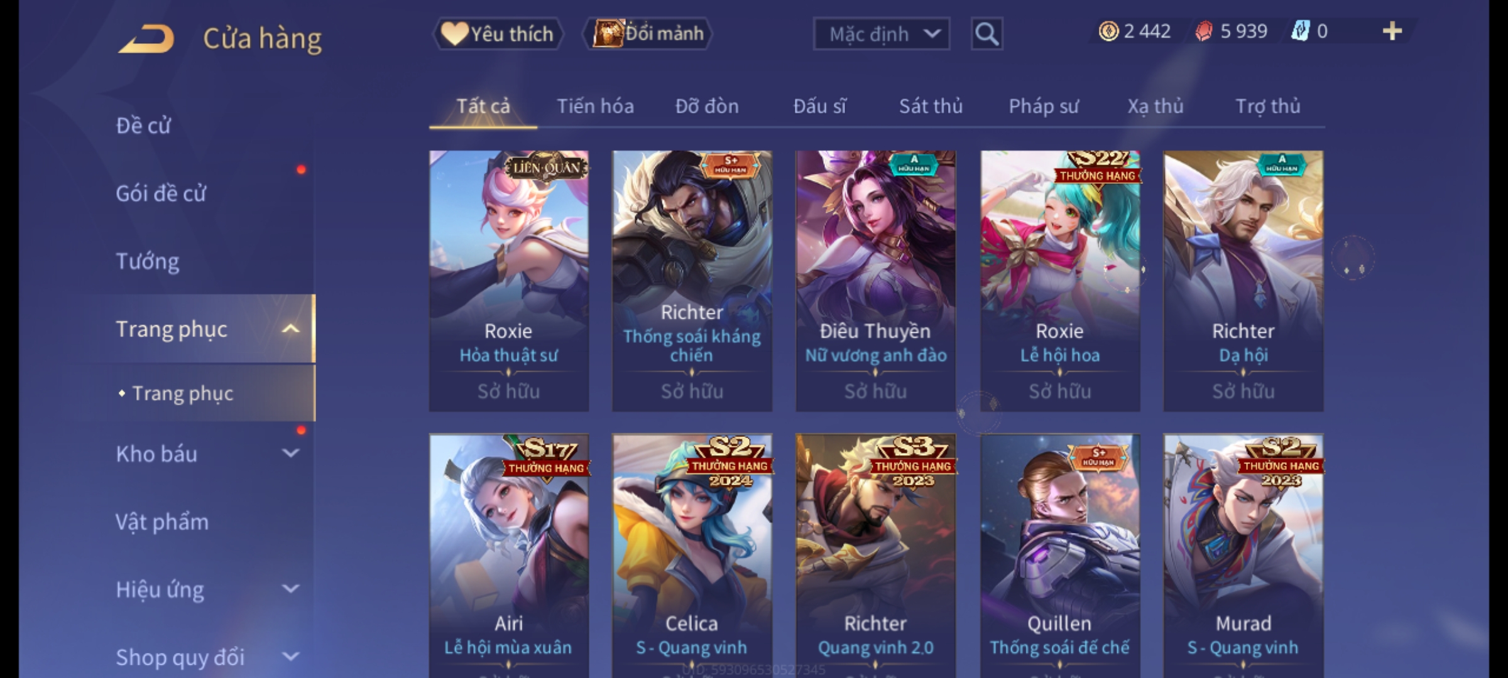The width and height of the screenshot is (1508, 678).
Task: Tap the red ruby currency icon
Action: (x=1204, y=31)
